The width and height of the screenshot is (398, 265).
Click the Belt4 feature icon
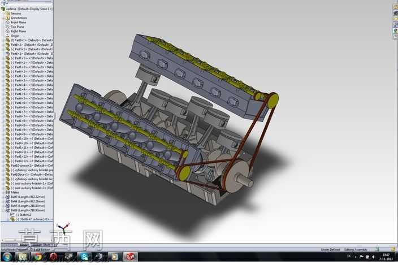7,201
